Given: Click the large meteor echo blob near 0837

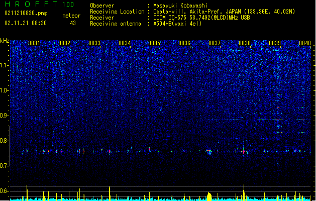Looking at the screenshot, I should point(209,152).
